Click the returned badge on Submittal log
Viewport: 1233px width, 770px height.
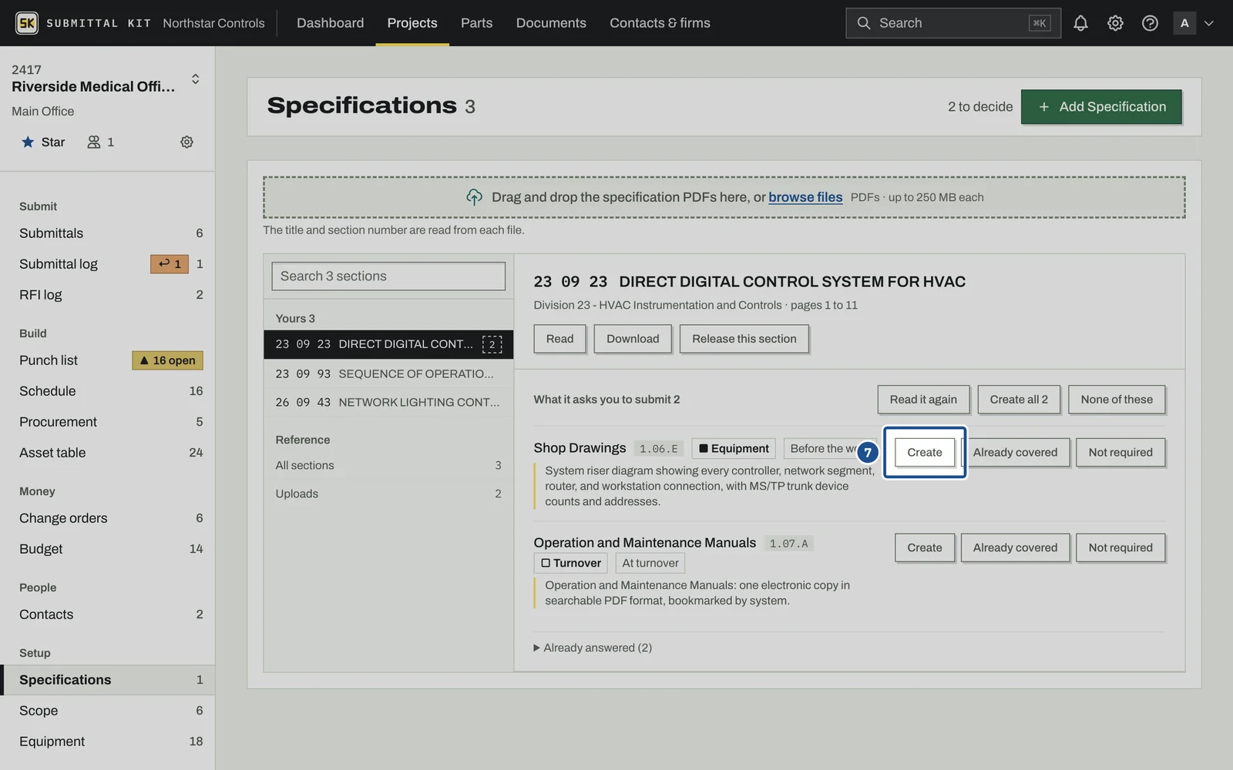pyautogui.click(x=170, y=264)
